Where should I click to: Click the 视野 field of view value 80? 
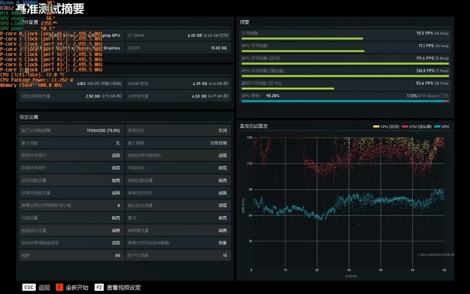point(117,256)
